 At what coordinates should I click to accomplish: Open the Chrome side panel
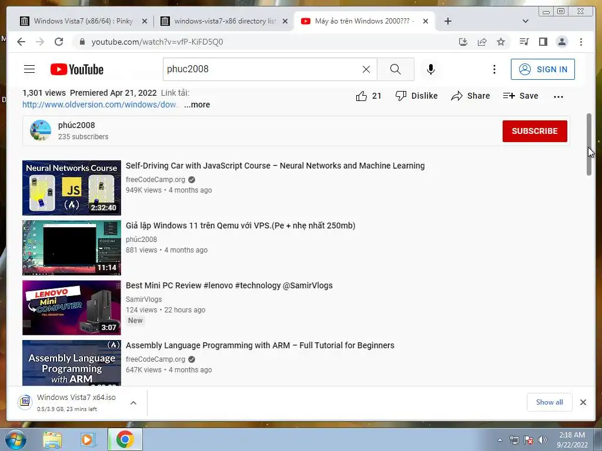pyautogui.click(x=543, y=42)
